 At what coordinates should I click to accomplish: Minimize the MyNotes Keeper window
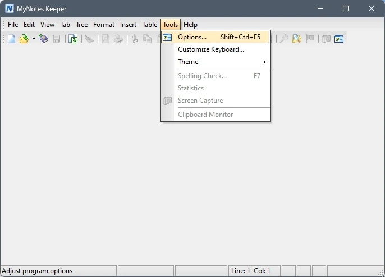point(320,8)
